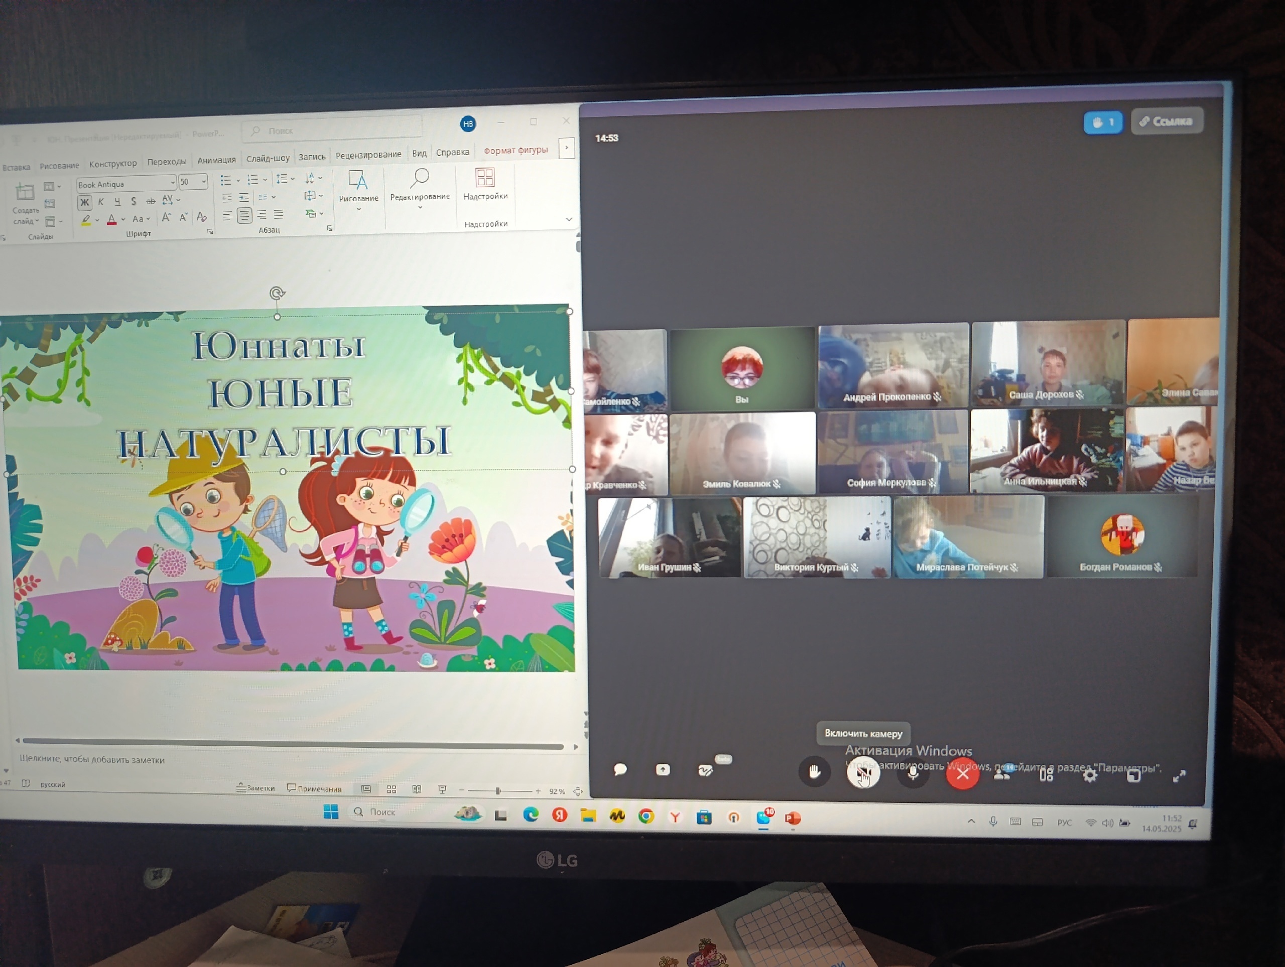This screenshot has width=1285, height=967.
Task: Change call layout grid icon
Action: pos(1046,774)
